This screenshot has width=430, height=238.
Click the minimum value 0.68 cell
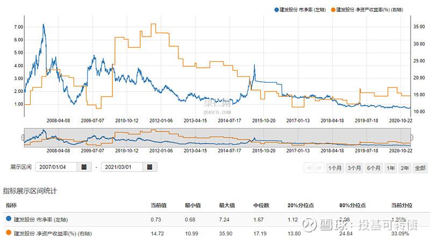[190, 220]
